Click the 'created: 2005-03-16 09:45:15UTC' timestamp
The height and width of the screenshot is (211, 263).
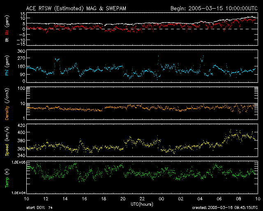click(225, 208)
